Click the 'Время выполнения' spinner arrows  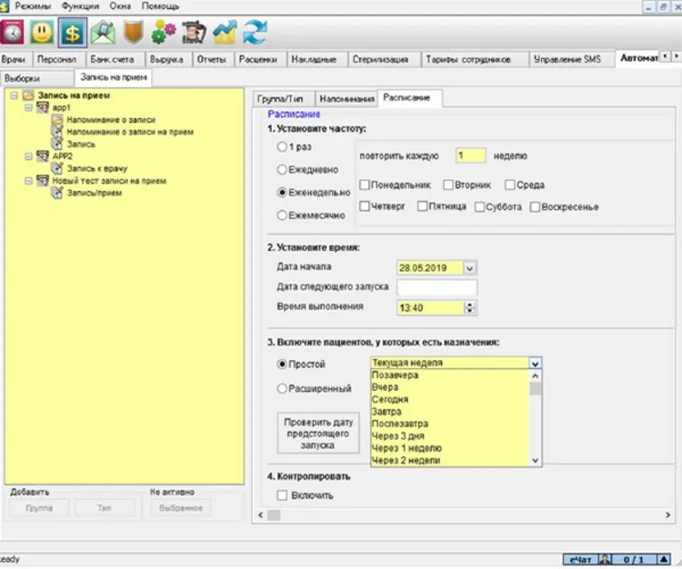pos(469,308)
